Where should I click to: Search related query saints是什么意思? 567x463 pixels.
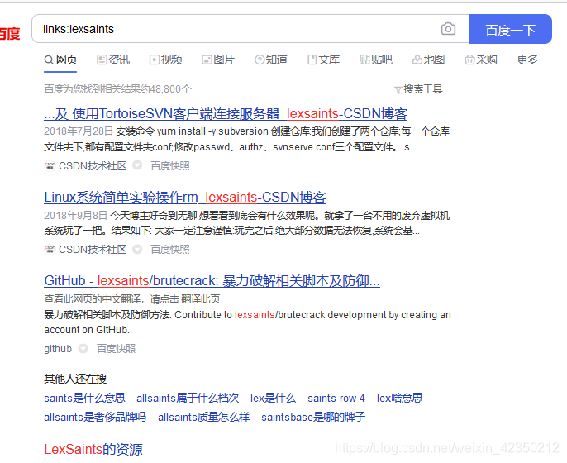click(84, 398)
